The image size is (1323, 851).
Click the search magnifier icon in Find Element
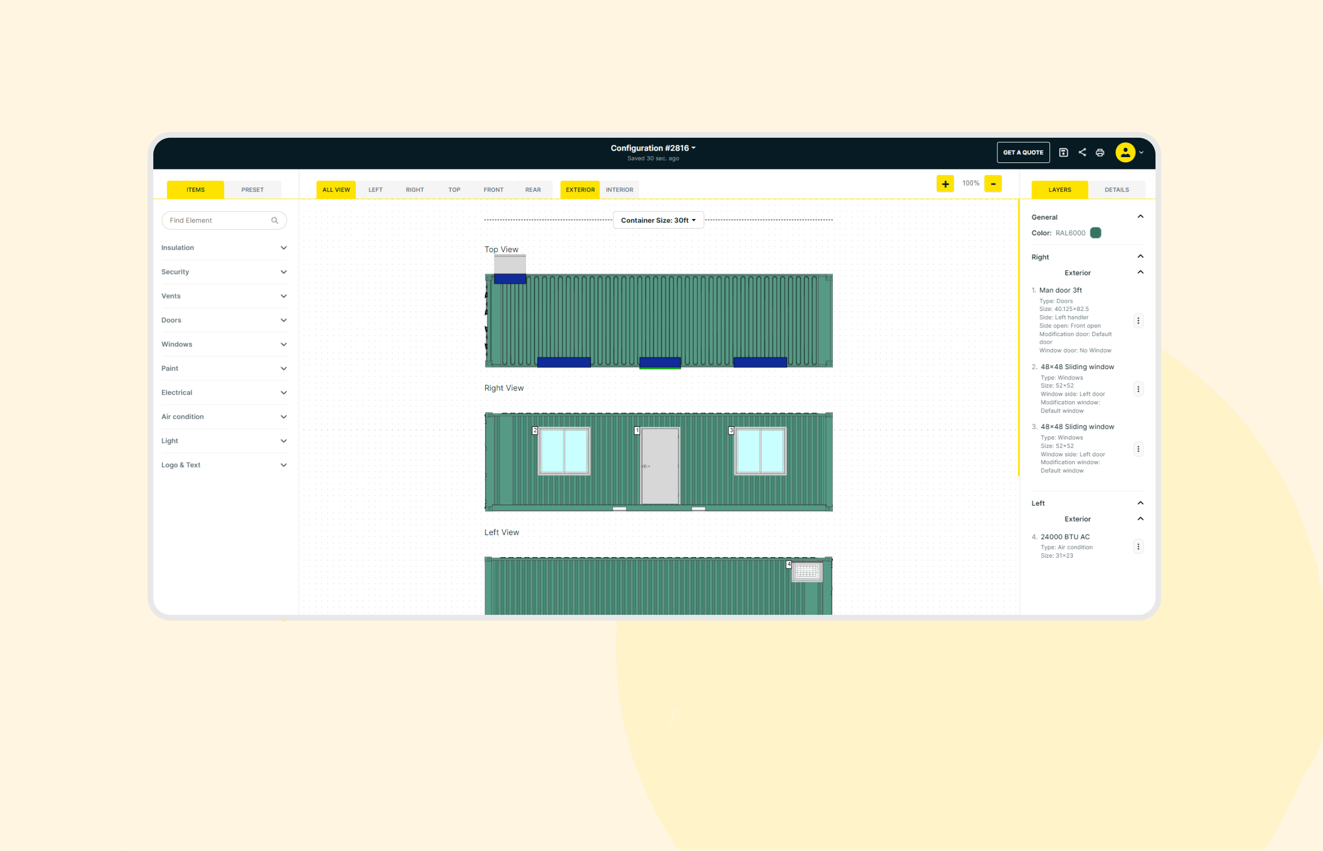pyautogui.click(x=274, y=221)
